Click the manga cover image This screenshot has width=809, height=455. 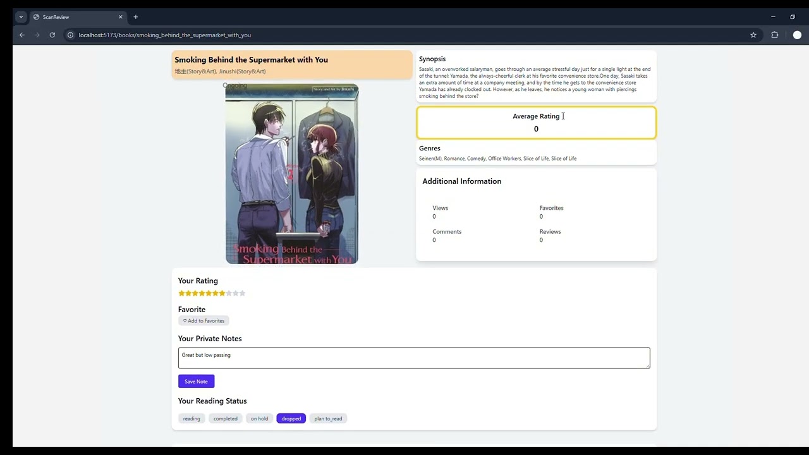292,174
